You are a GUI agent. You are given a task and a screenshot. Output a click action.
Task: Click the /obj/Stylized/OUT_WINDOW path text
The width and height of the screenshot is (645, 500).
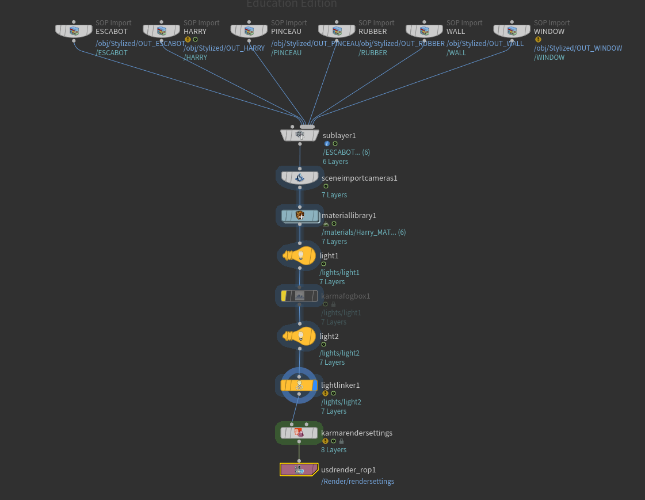578,48
